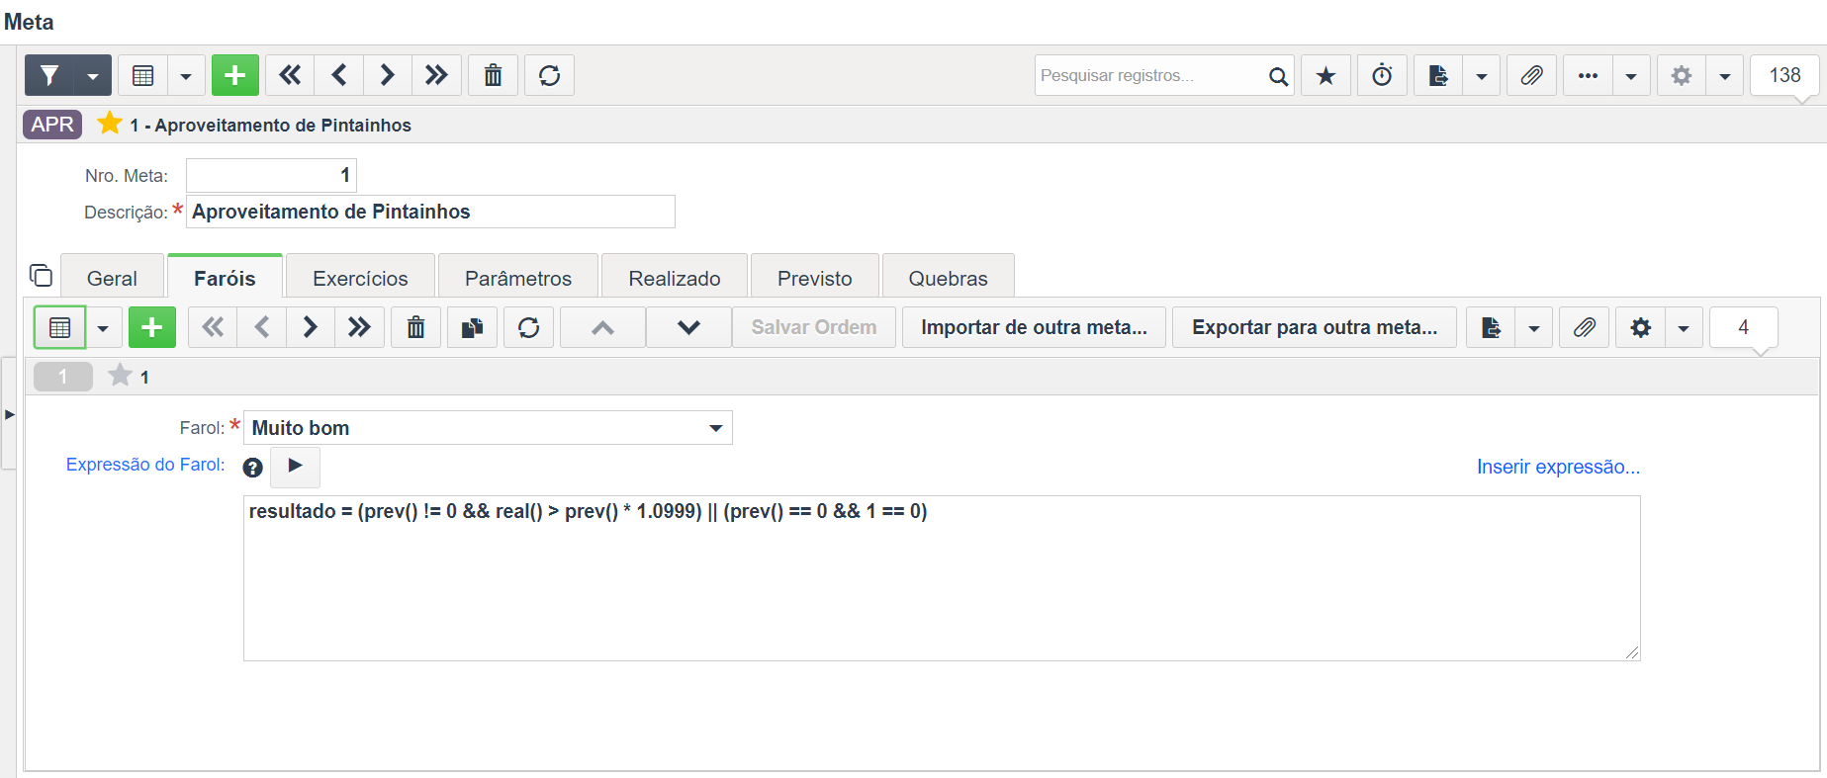The height and width of the screenshot is (778, 1827).
Task: Select the Faróis tab
Action: 225,278
